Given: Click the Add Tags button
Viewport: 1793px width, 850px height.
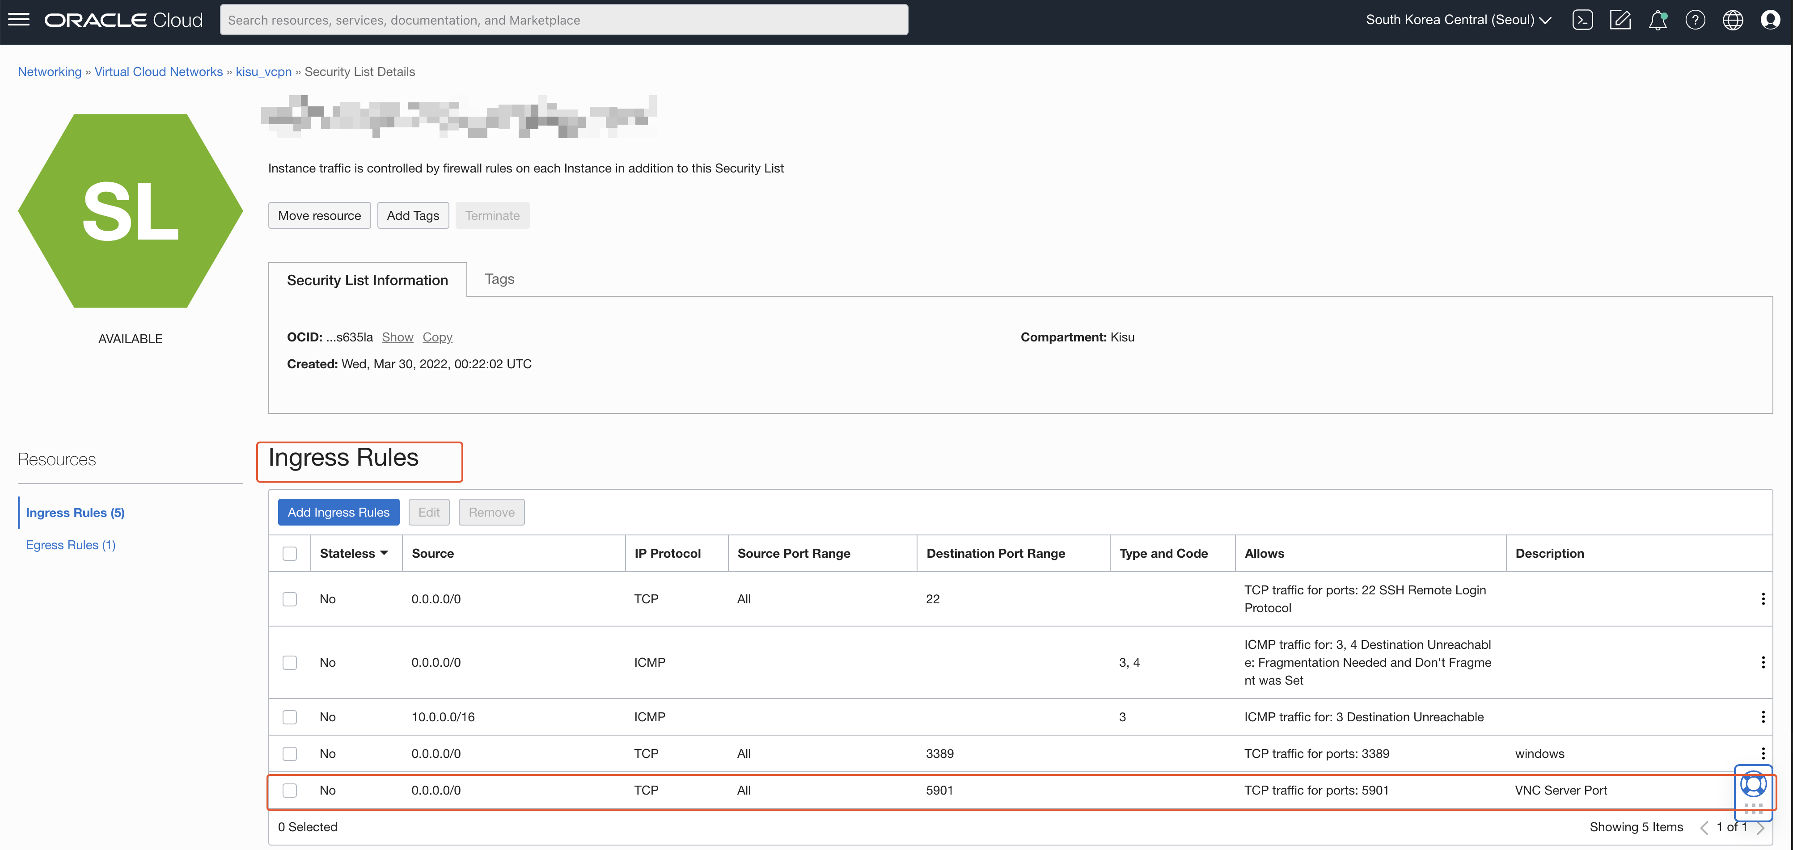Looking at the screenshot, I should (413, 216).
